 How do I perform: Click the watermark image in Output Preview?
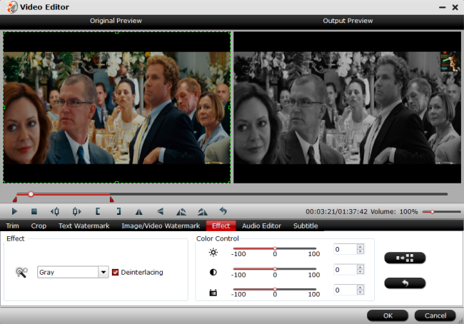pyautogui.click(x=450, y=62)
